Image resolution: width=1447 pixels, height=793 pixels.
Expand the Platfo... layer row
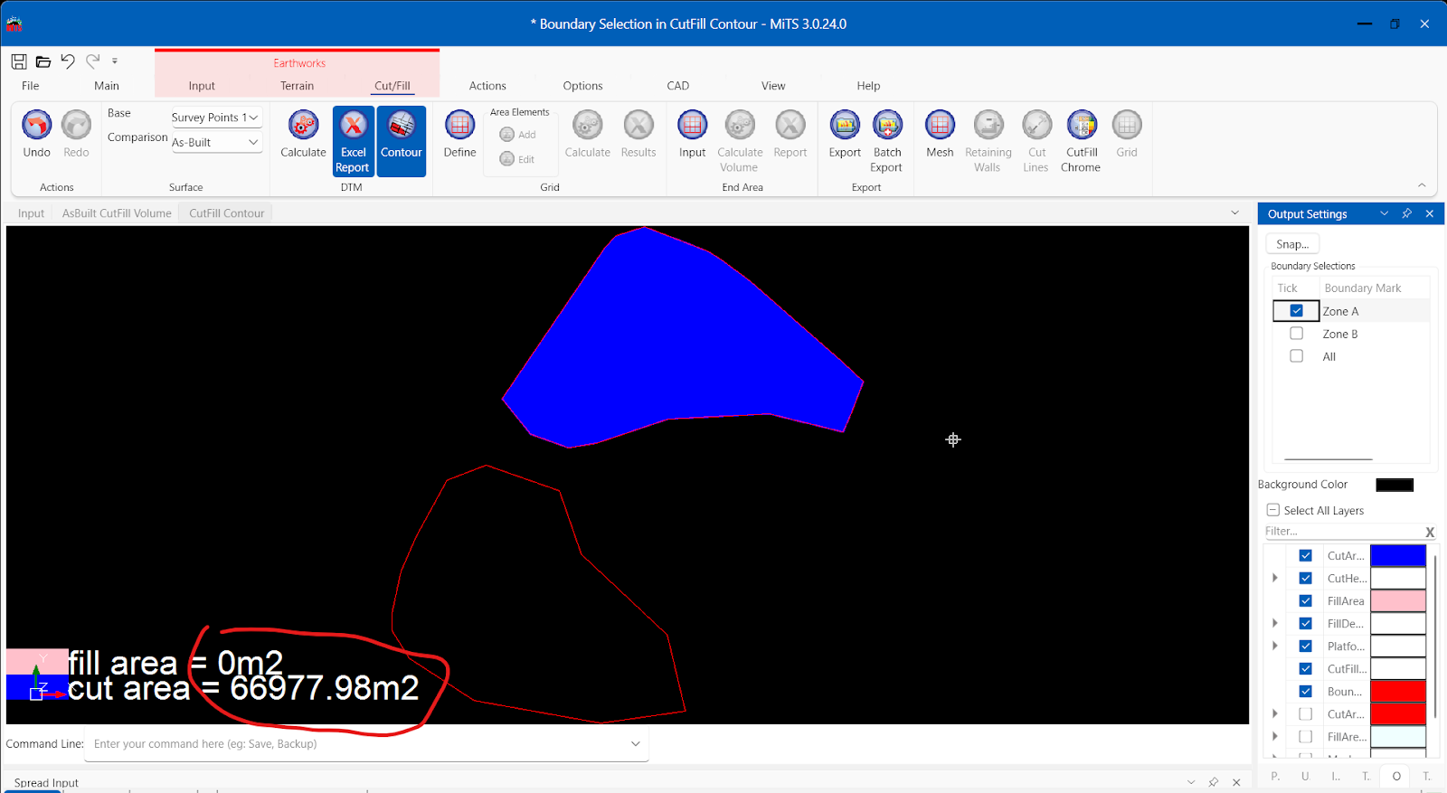1275,646
